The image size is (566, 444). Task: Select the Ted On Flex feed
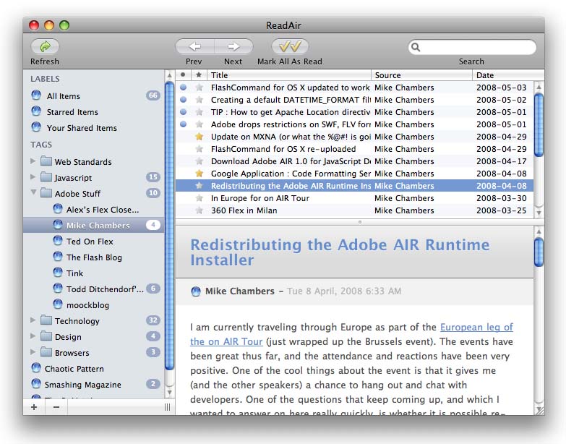[x=90, y=242]
